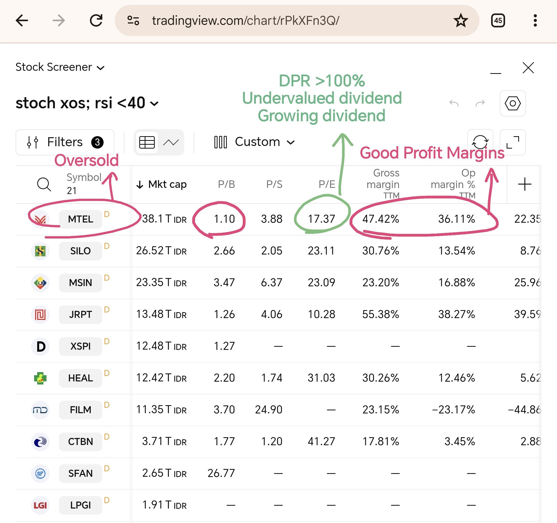Open site information icon in address bar

coord(133,20)
